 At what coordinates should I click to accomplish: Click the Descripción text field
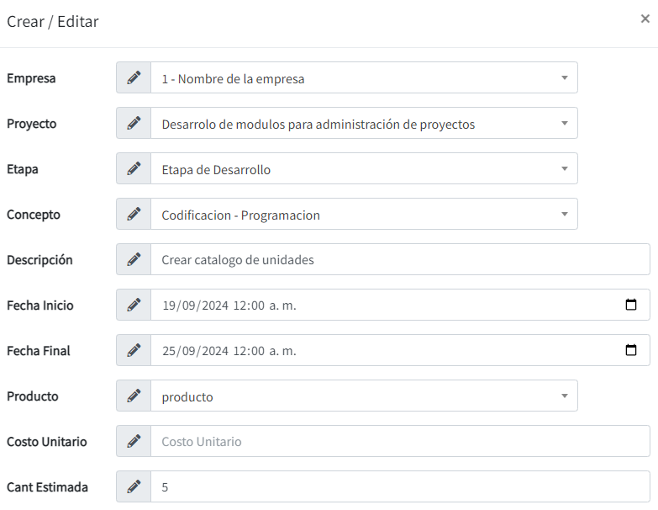[399, 260]
